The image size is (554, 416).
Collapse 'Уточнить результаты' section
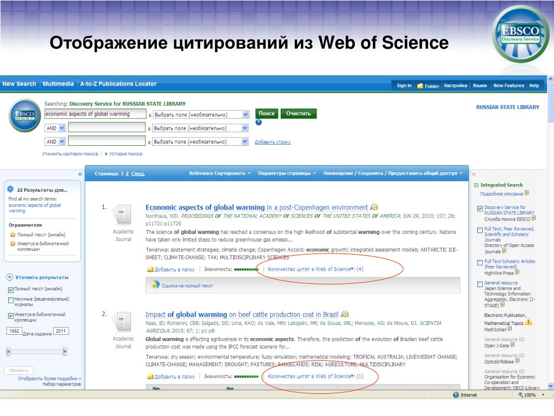click(x=10, y=277)
